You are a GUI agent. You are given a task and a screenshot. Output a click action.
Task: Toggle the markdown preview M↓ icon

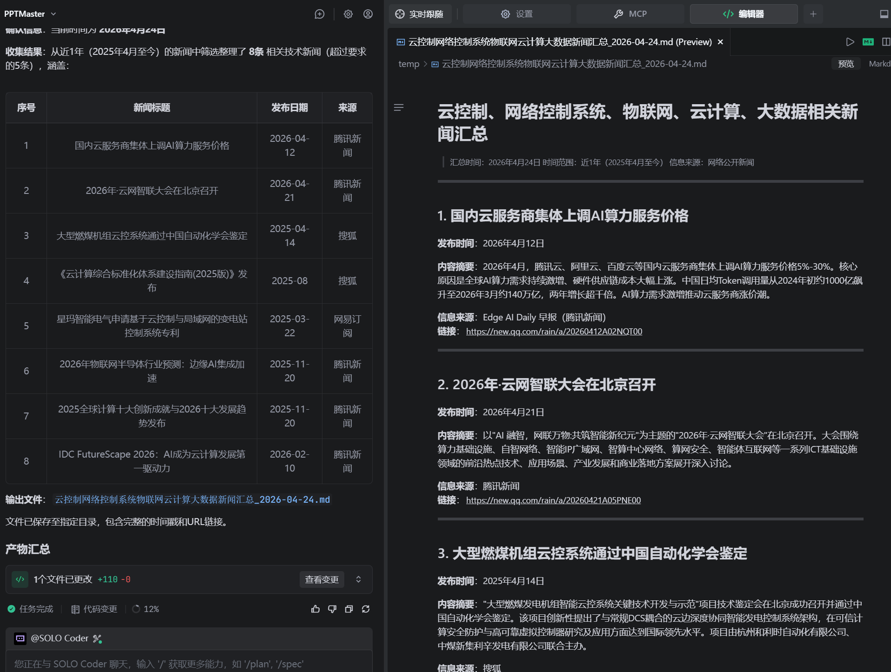tap(868, 42)
